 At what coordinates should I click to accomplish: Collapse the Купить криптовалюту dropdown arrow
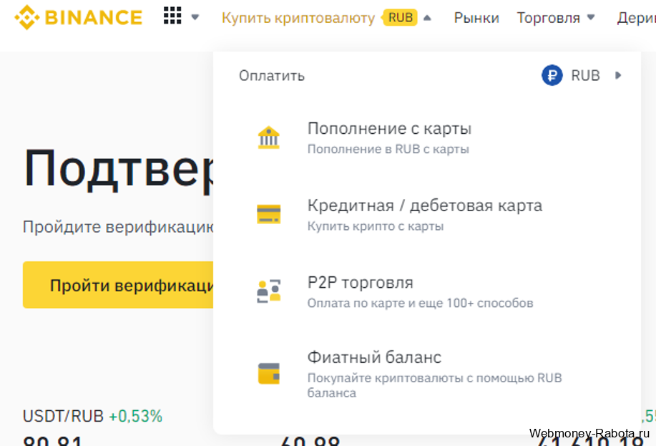[427, 18]
